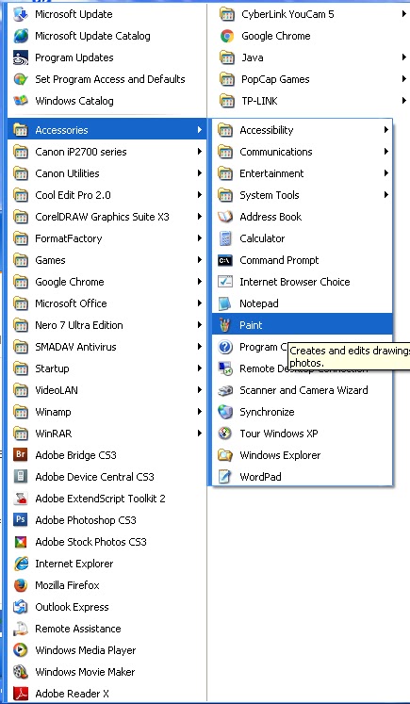Click the WinRAR folder label
Image resolution: width=410 pixels, height=704 pixels.
point(54,434)
